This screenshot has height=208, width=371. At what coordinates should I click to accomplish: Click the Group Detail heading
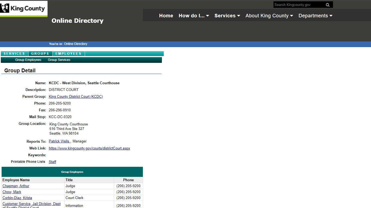click(x=20, y=71)
